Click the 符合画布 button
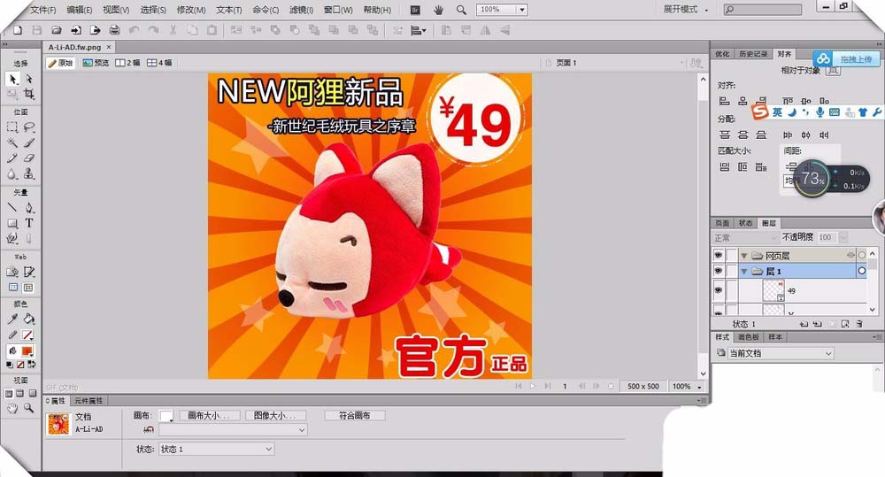The width and height of the screenshot is (885, 477). [x=354, y=415]
